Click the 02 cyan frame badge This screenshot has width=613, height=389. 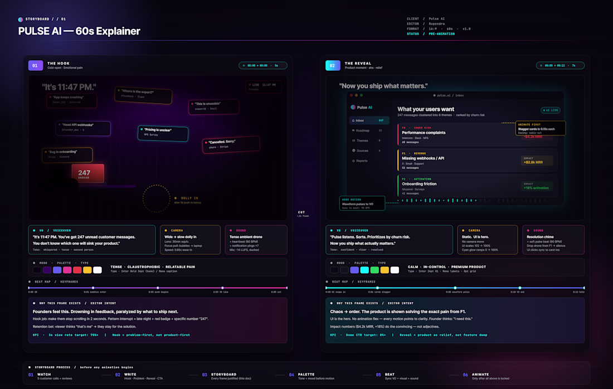[x=333, y=65]
